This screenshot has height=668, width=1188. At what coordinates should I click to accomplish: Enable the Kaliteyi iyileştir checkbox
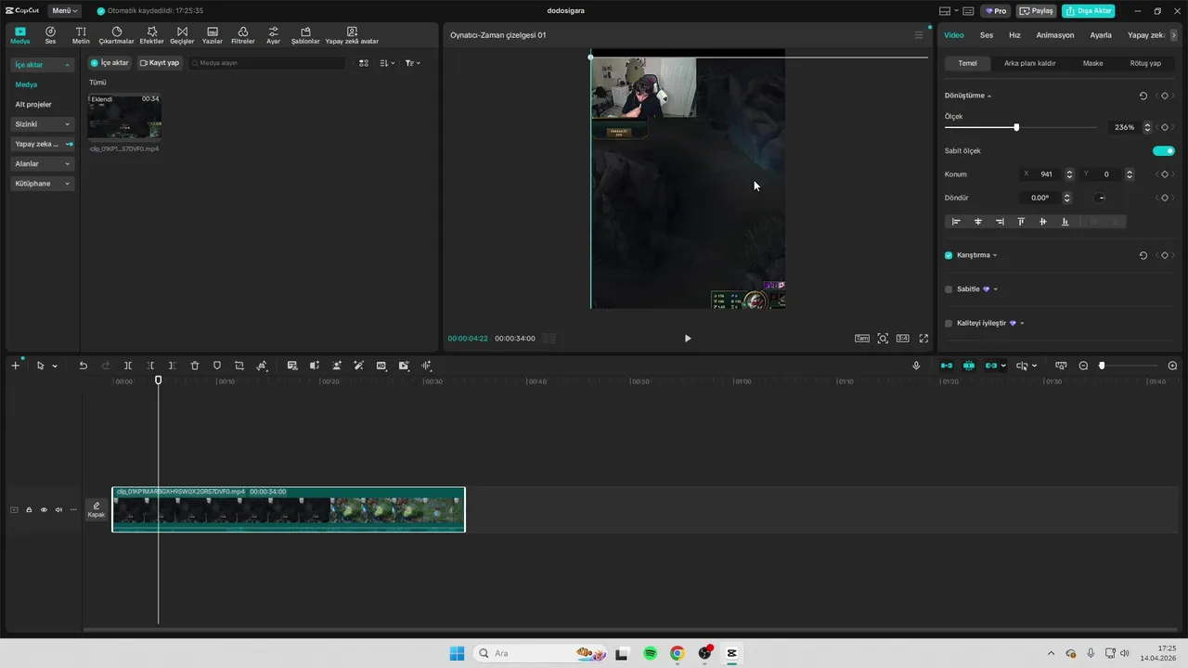coord(949,324)
